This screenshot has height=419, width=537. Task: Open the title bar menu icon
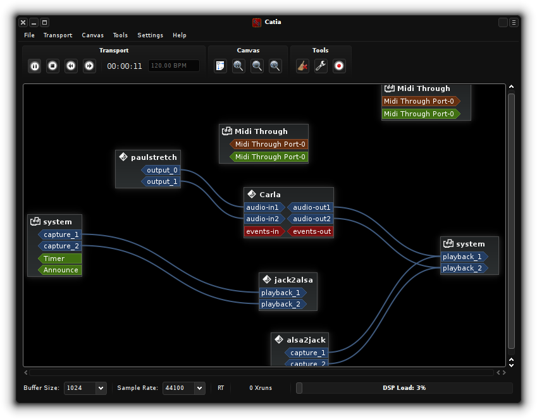514,23
